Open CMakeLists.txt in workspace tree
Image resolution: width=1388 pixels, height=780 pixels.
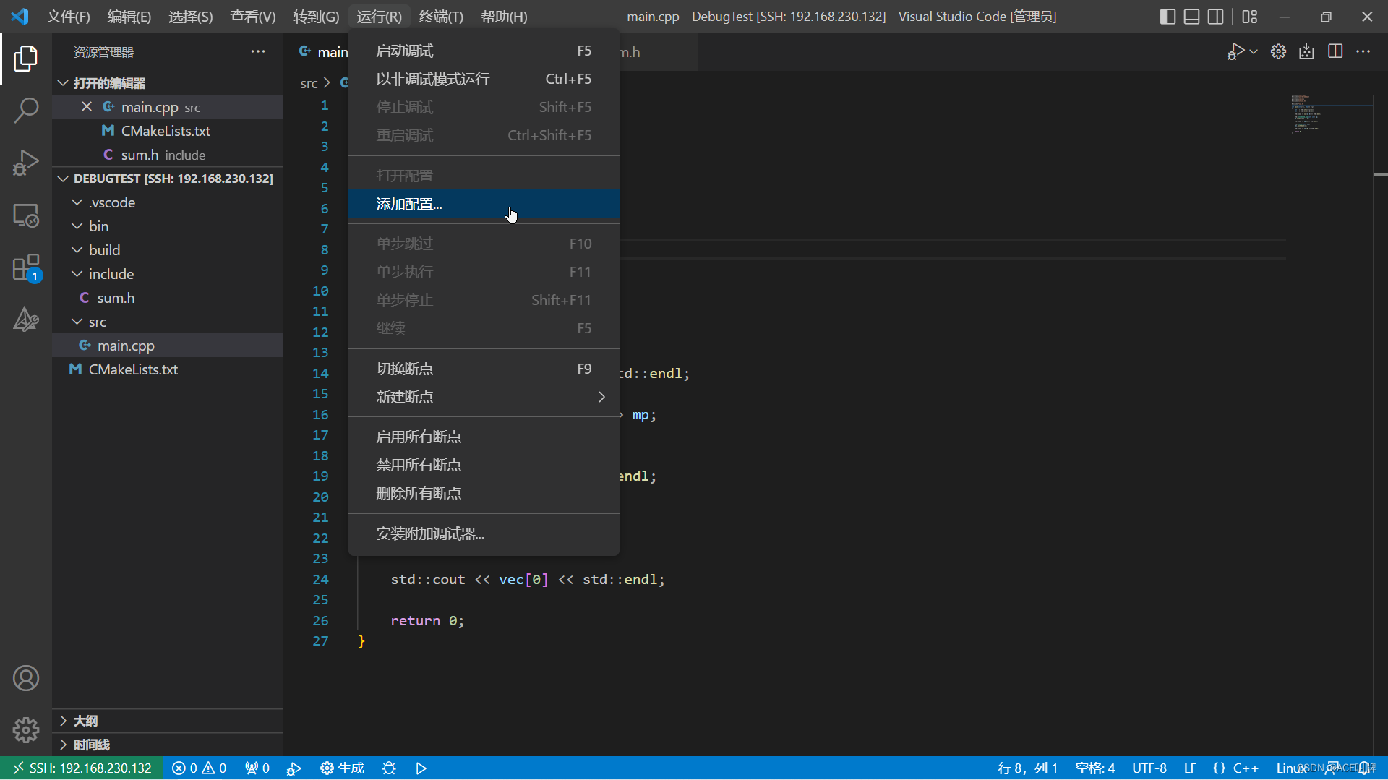(168, 369)
